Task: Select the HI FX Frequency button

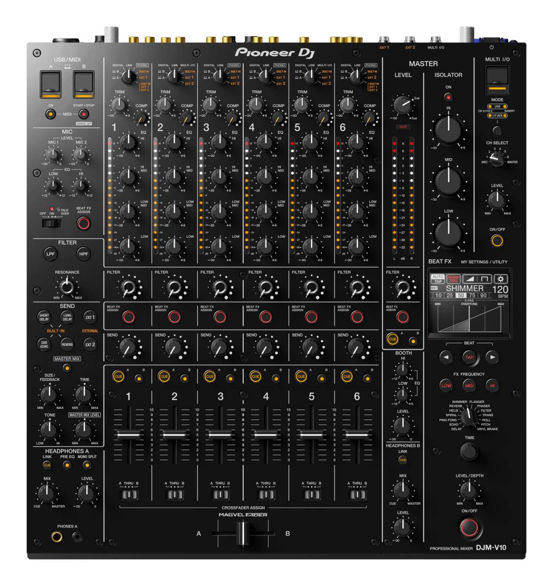Action: [492, 385]
